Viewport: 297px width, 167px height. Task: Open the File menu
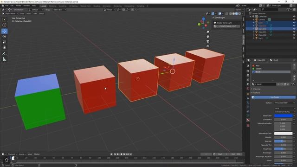(x=7, y=6)
